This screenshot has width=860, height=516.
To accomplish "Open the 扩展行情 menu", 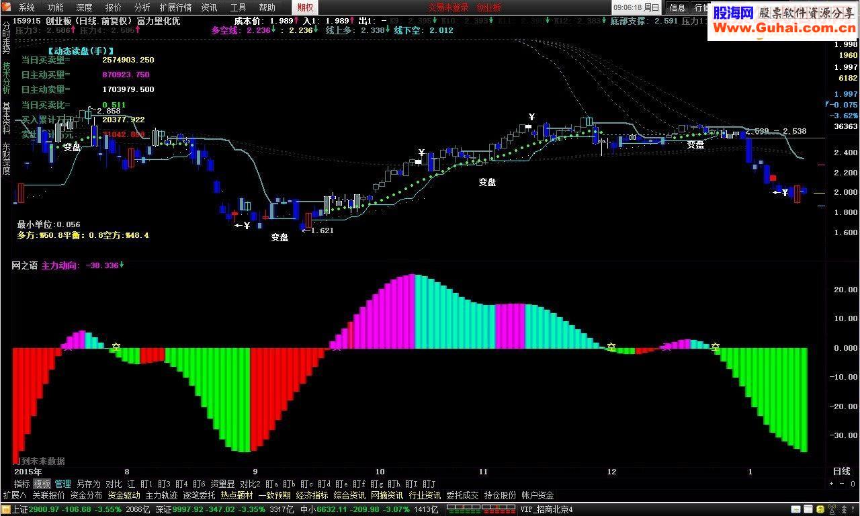I will click(x=175, y=7).
